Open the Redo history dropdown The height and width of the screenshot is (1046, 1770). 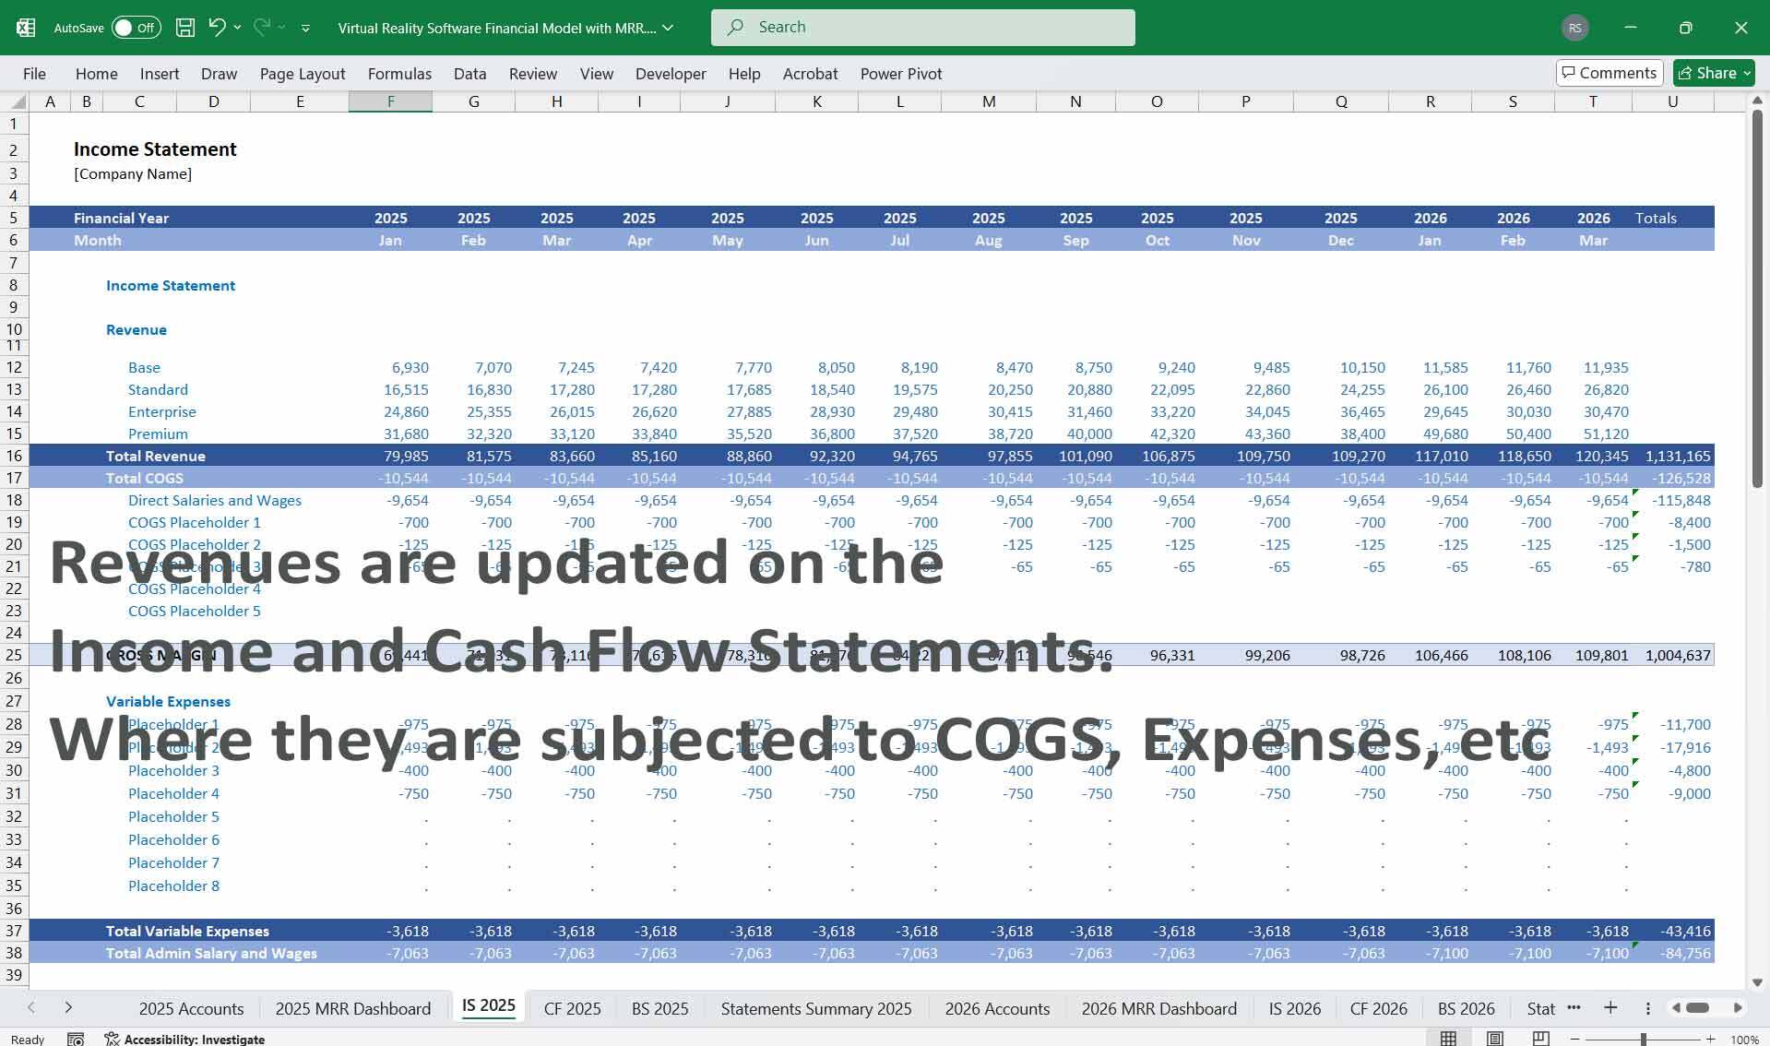281,28
